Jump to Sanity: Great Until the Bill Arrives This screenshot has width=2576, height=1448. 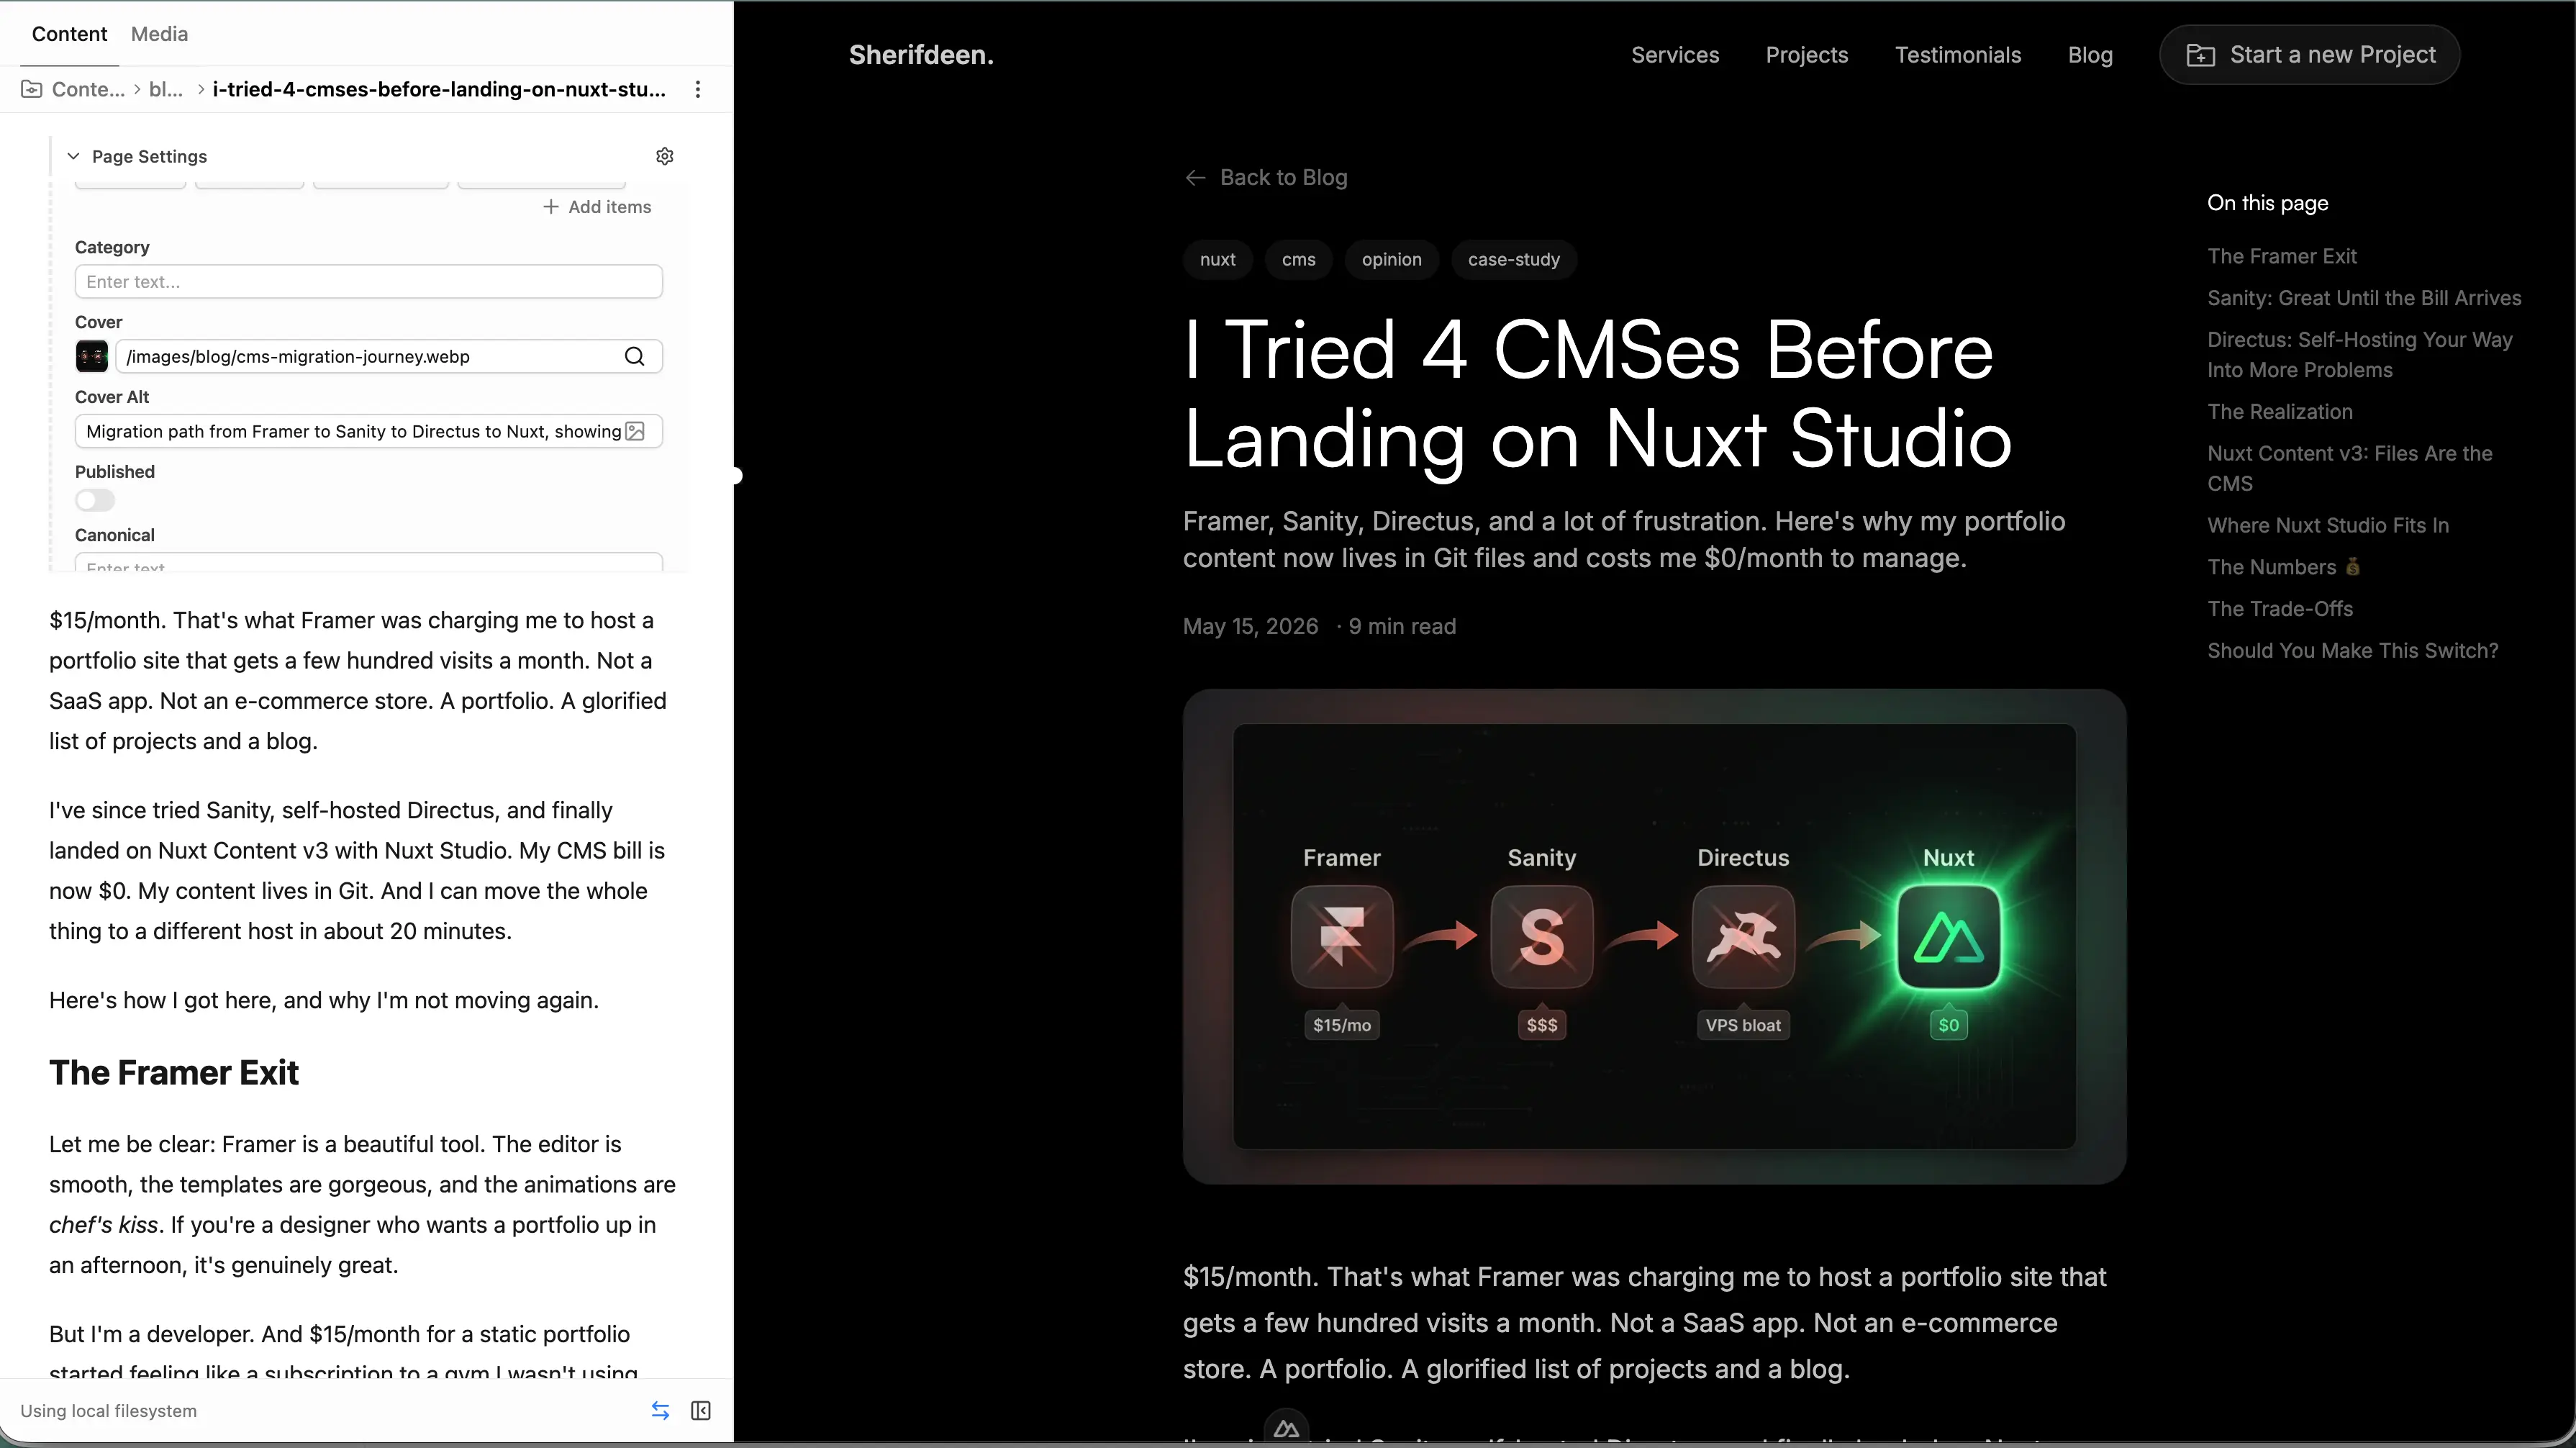[x=2364, y=298]
